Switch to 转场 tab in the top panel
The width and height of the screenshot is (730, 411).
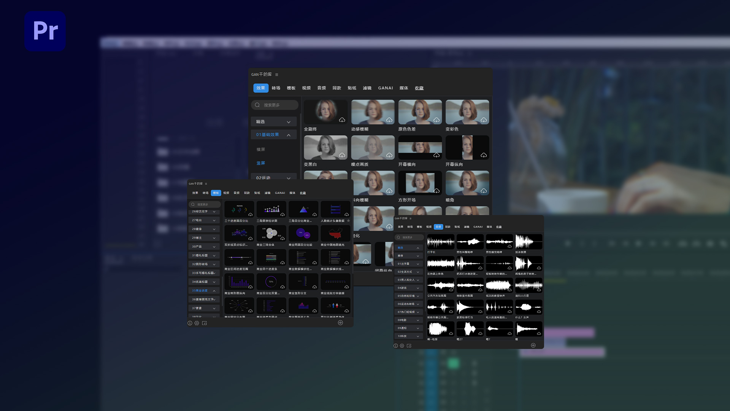276,88
